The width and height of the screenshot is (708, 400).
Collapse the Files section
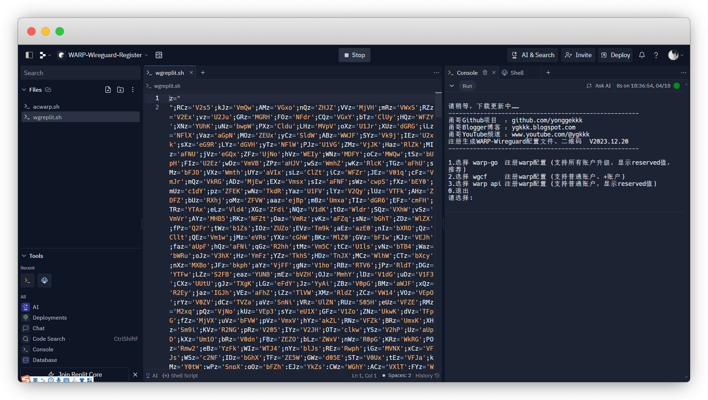click(24, 90)
